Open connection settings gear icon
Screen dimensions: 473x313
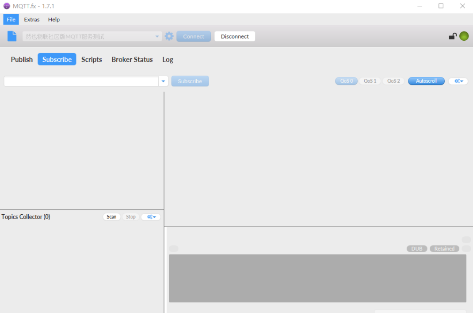coord(169,36)
